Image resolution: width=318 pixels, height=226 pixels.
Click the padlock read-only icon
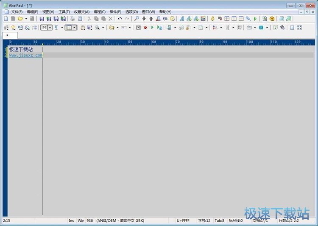pos(212,19)
